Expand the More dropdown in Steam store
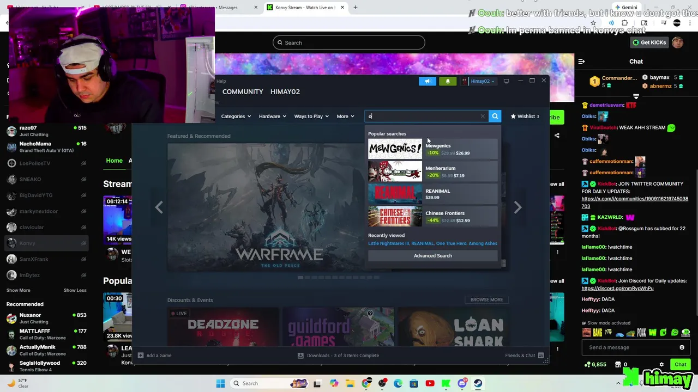The width and height of the screenshot is (698, 392). click(x=345, y=116)
